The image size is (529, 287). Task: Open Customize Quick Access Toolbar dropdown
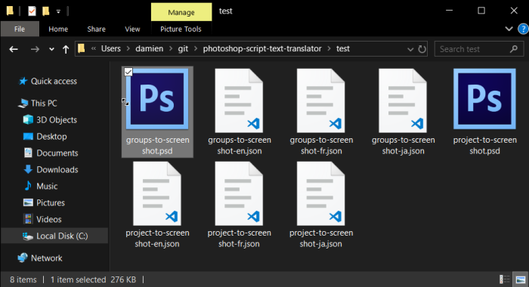tap(58, 11)
